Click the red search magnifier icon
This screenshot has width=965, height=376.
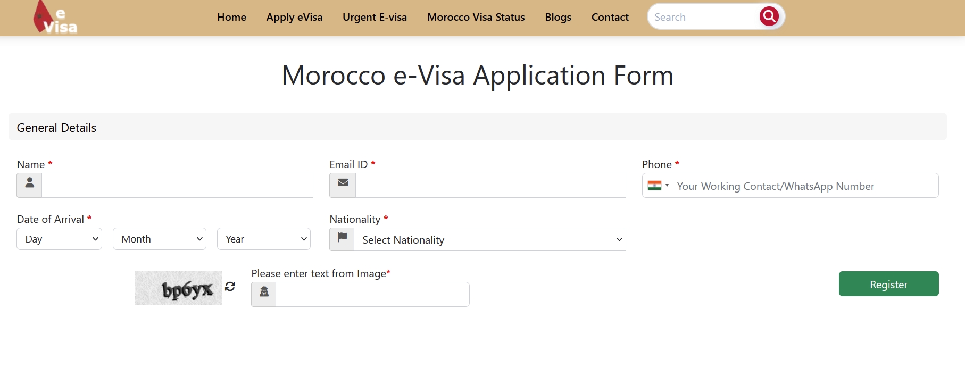point(769,16)
